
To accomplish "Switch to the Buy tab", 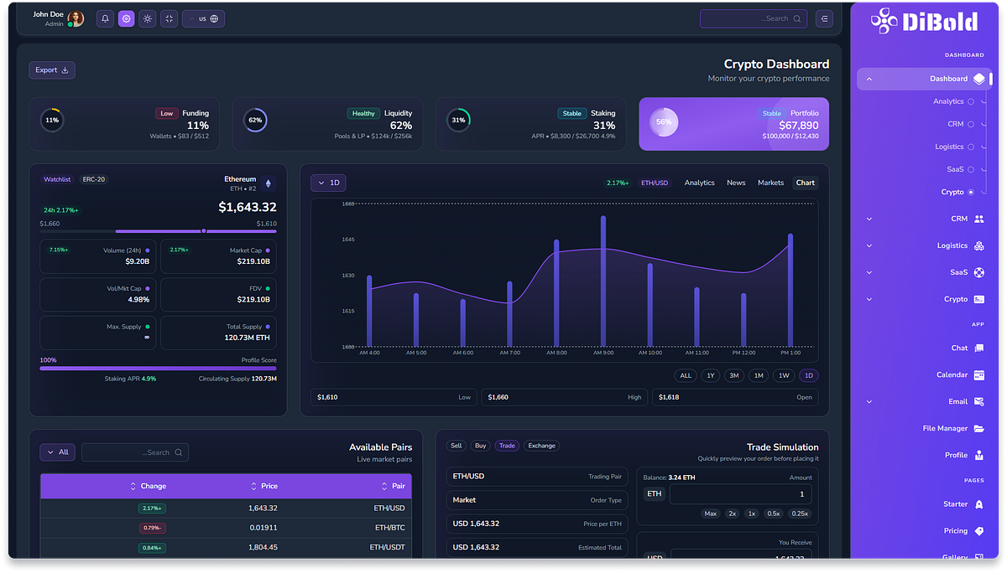I will (480, 446).
